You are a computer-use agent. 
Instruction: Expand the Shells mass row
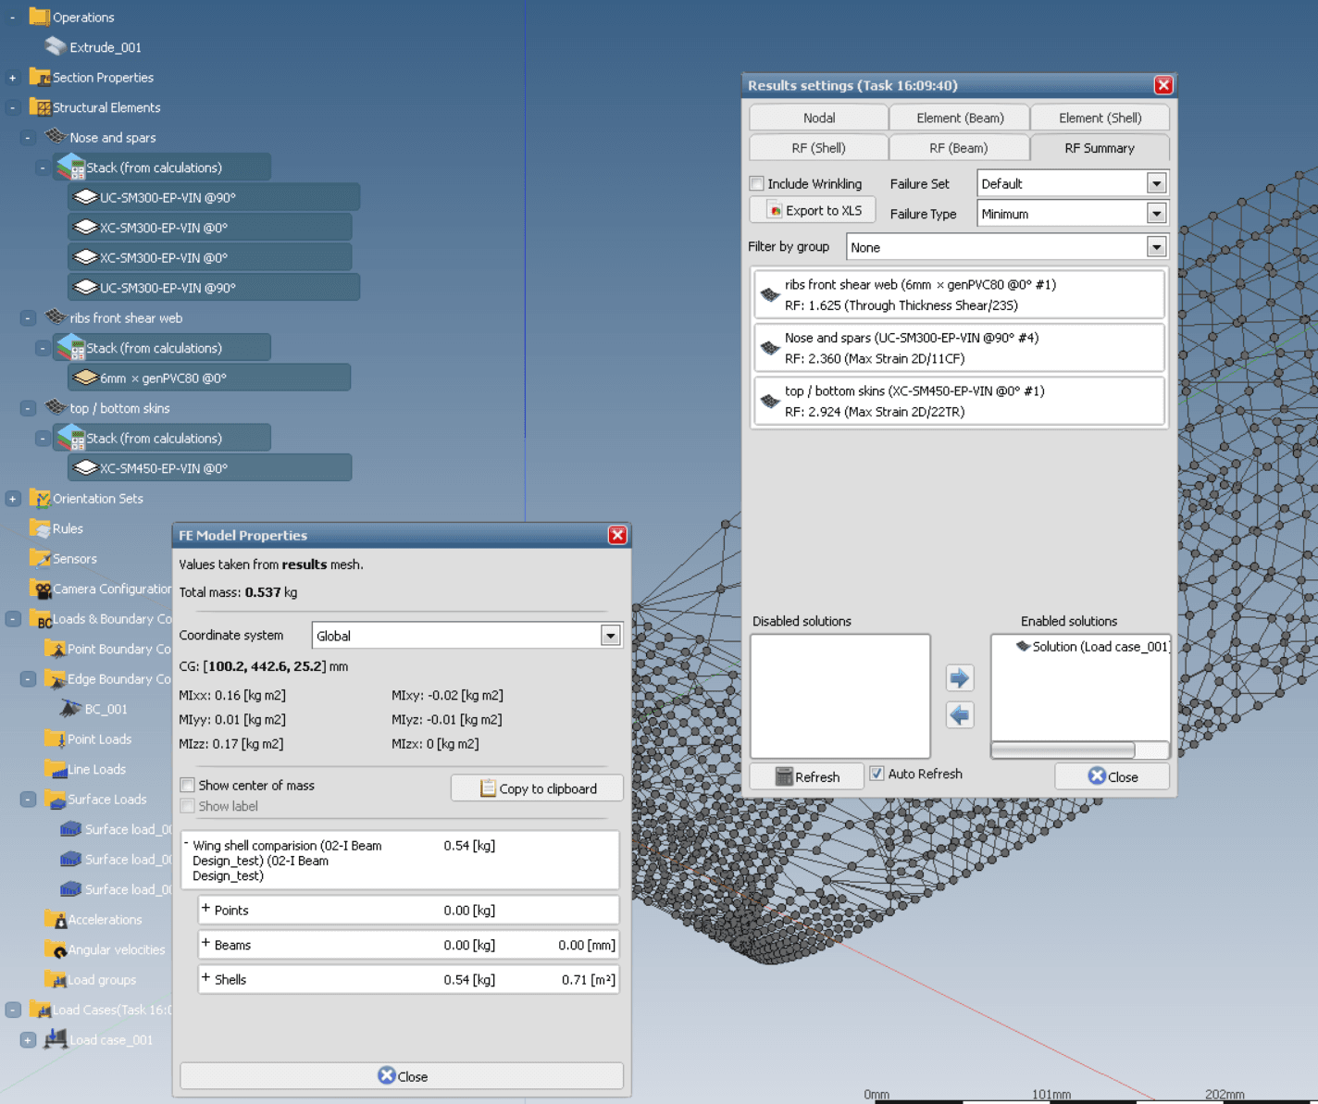click(205, 978)
